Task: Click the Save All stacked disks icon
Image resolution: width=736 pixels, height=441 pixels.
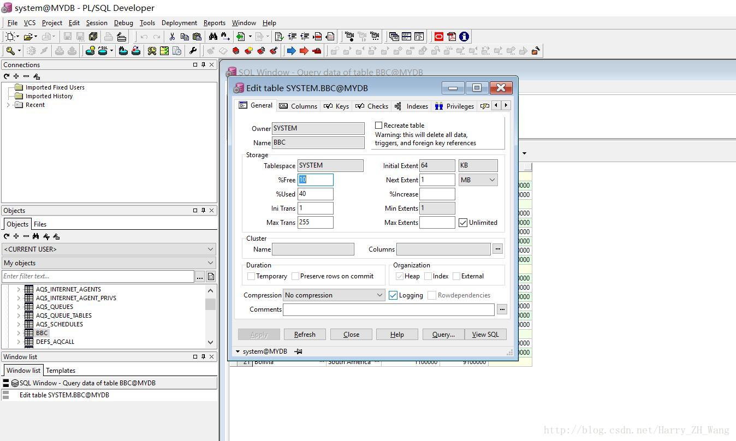Action: [x=93, y=37]
